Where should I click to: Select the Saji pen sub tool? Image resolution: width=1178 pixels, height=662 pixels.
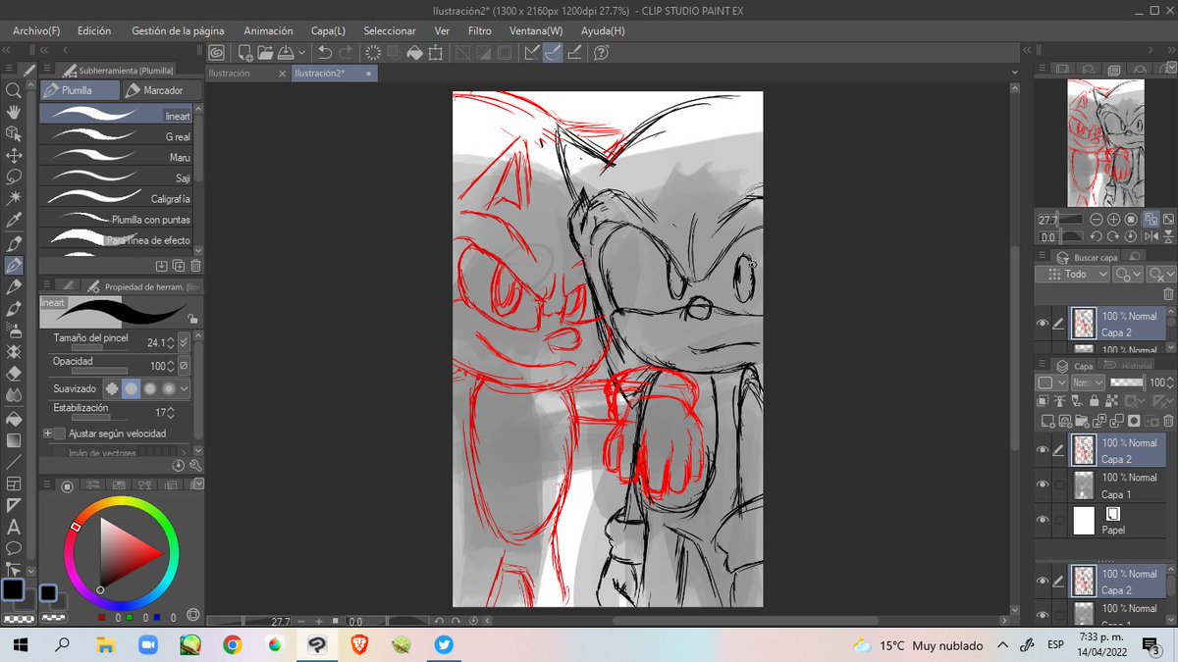pyautogui.click(x=116, y=178)
